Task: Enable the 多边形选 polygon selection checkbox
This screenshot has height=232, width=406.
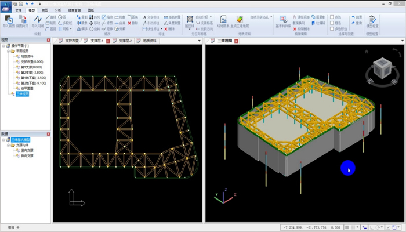Action: click(332, 28)
